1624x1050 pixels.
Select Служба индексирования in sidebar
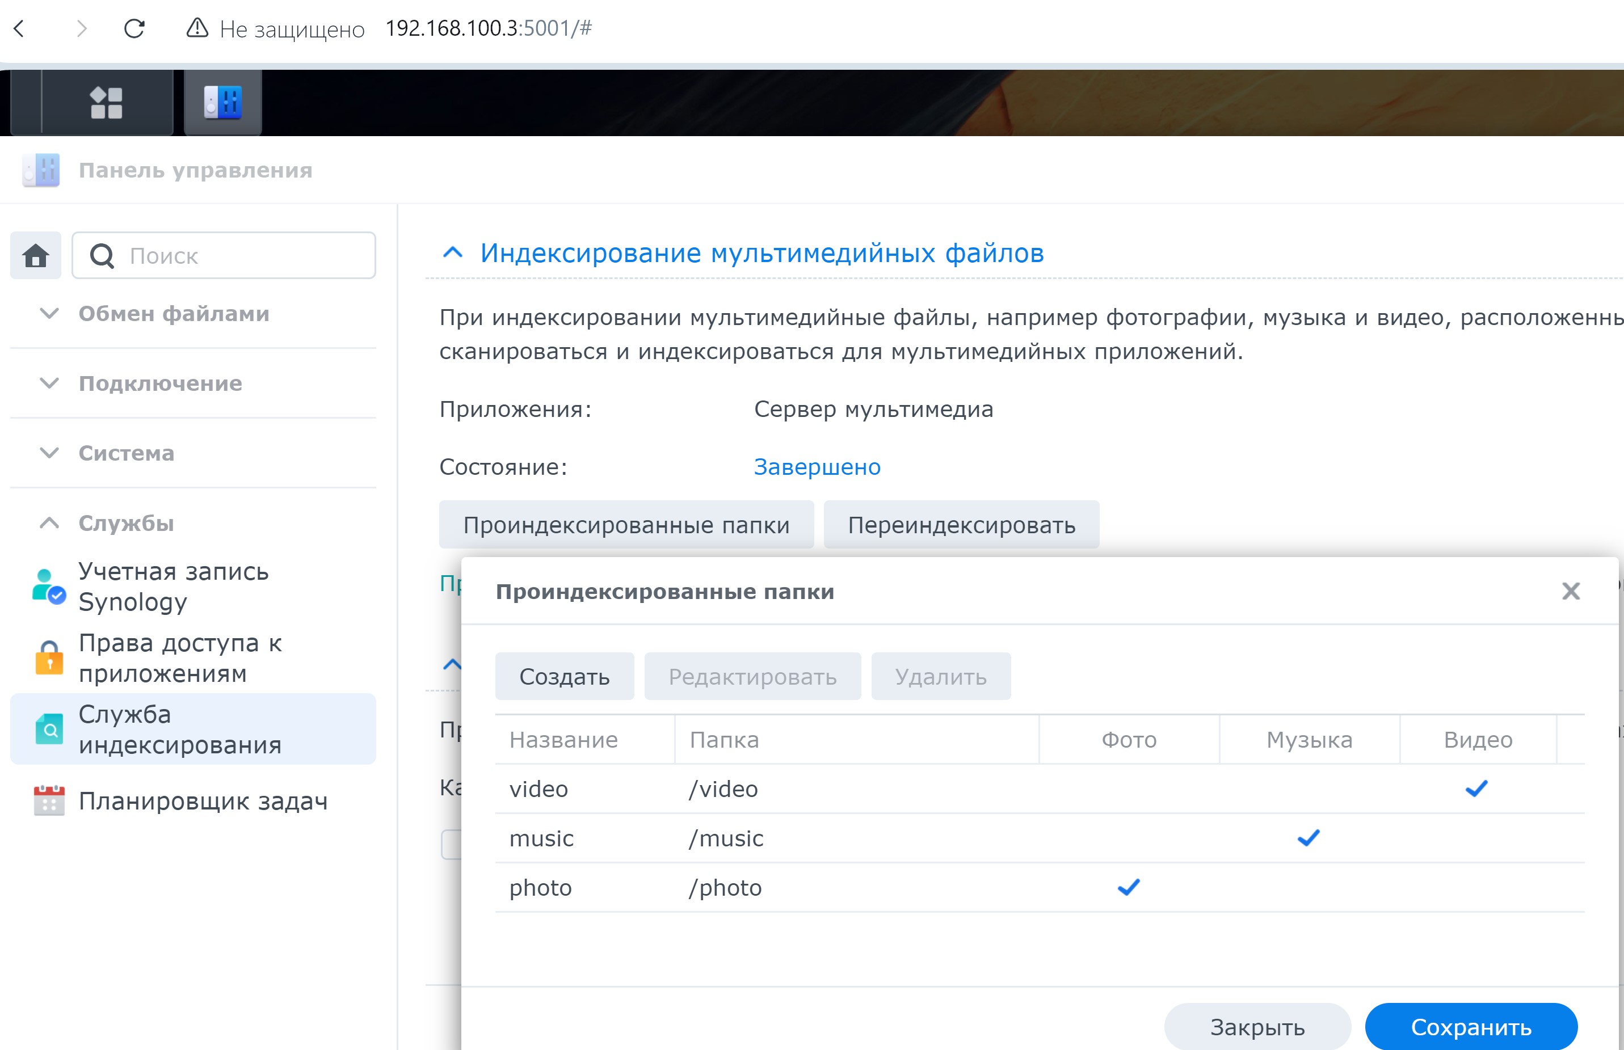tap(180, 729)
